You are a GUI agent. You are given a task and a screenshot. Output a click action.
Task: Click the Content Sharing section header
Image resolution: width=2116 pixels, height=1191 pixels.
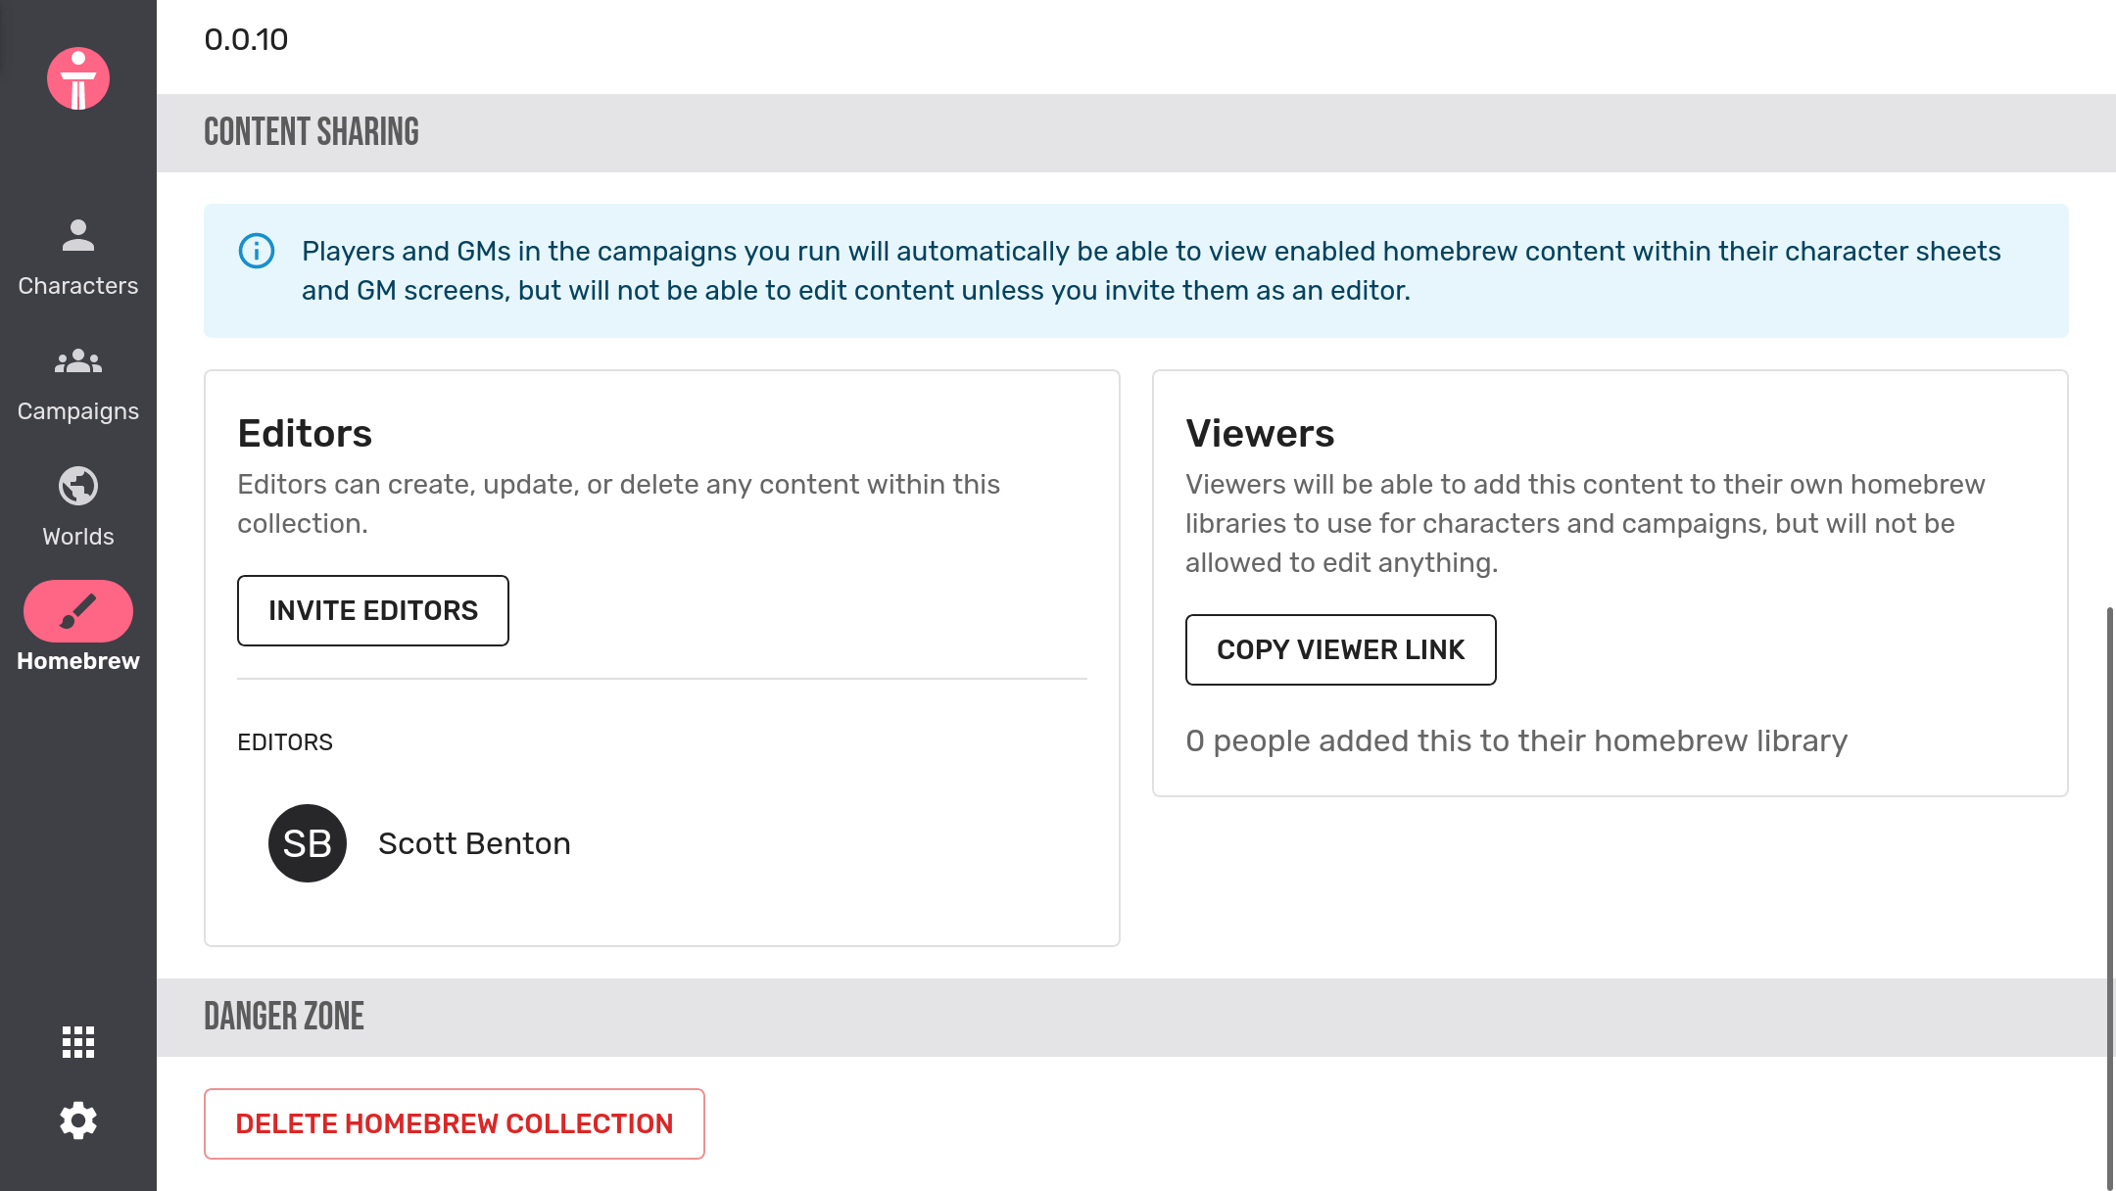[x=311, y=132]
